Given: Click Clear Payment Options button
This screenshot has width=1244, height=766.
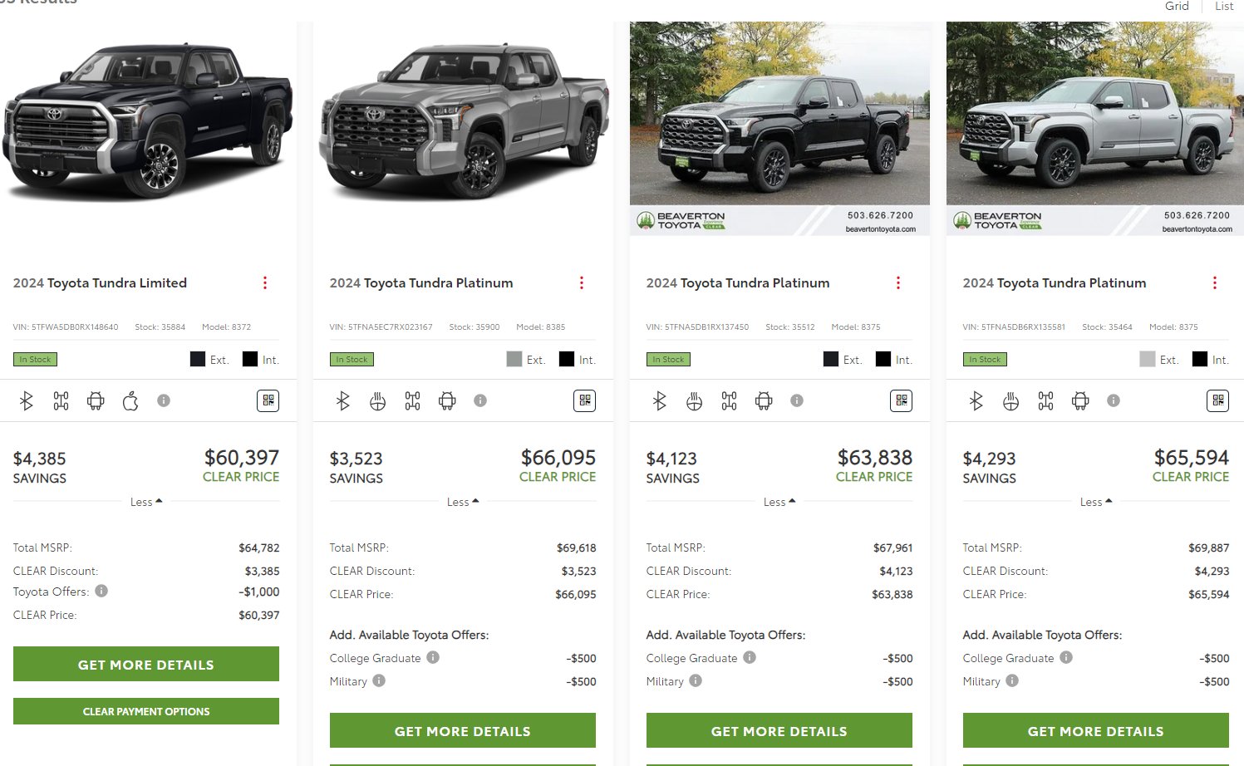Looking at the screenshot, I should [146, 711].
